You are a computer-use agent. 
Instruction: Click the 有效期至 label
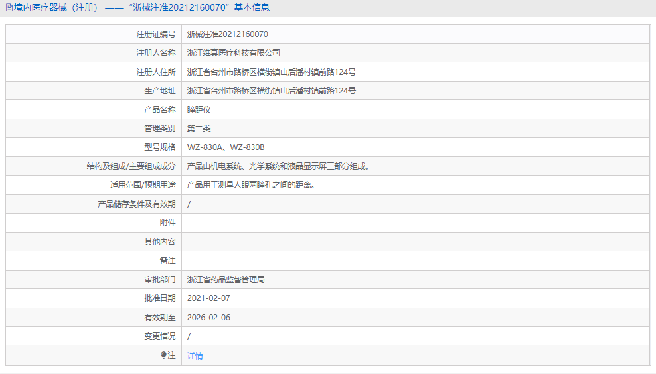point(160,318)
